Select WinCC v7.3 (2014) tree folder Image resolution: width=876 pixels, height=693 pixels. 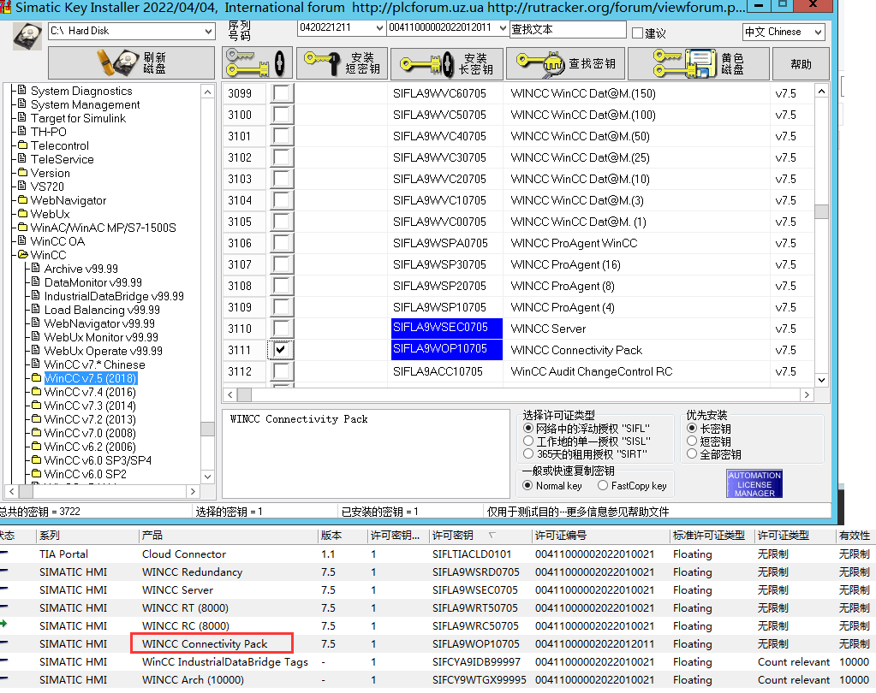90,406
